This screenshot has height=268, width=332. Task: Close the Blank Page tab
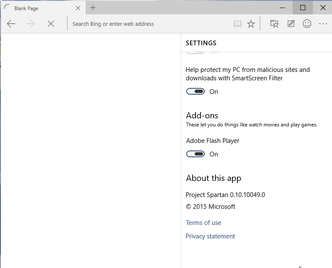pyautogui.click(x=78, y=8)
